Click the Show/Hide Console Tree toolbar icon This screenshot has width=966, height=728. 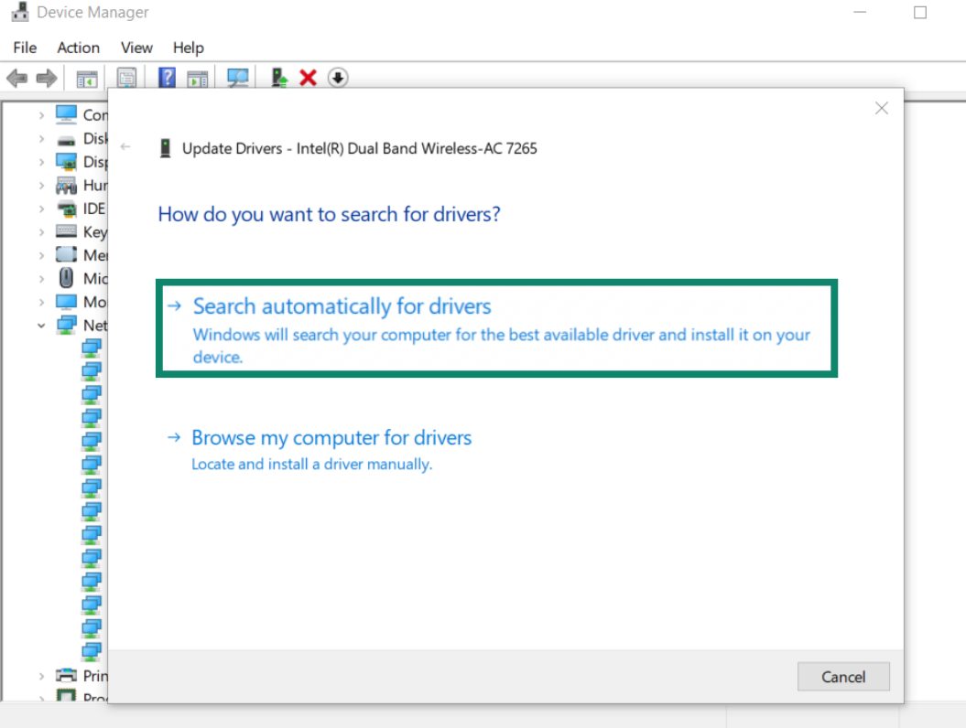pyautogui.click(x=86, y=78)
